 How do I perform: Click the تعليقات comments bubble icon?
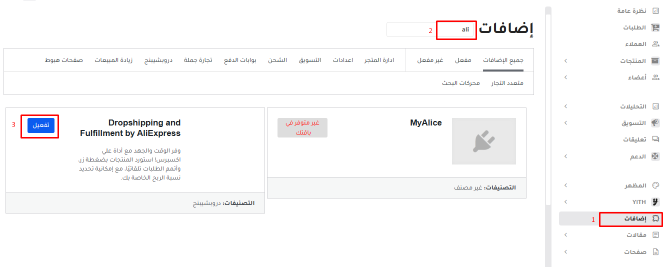click(655, 139)
